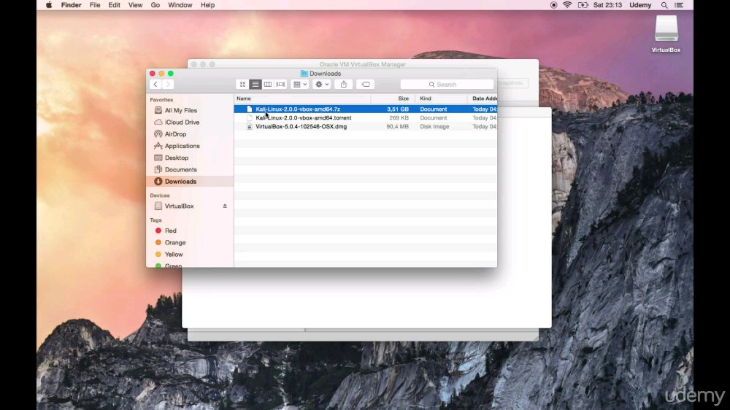Open the item arrangement dropdown
The height and width of the screenshot is (410, 730).
tap(300, 84)
